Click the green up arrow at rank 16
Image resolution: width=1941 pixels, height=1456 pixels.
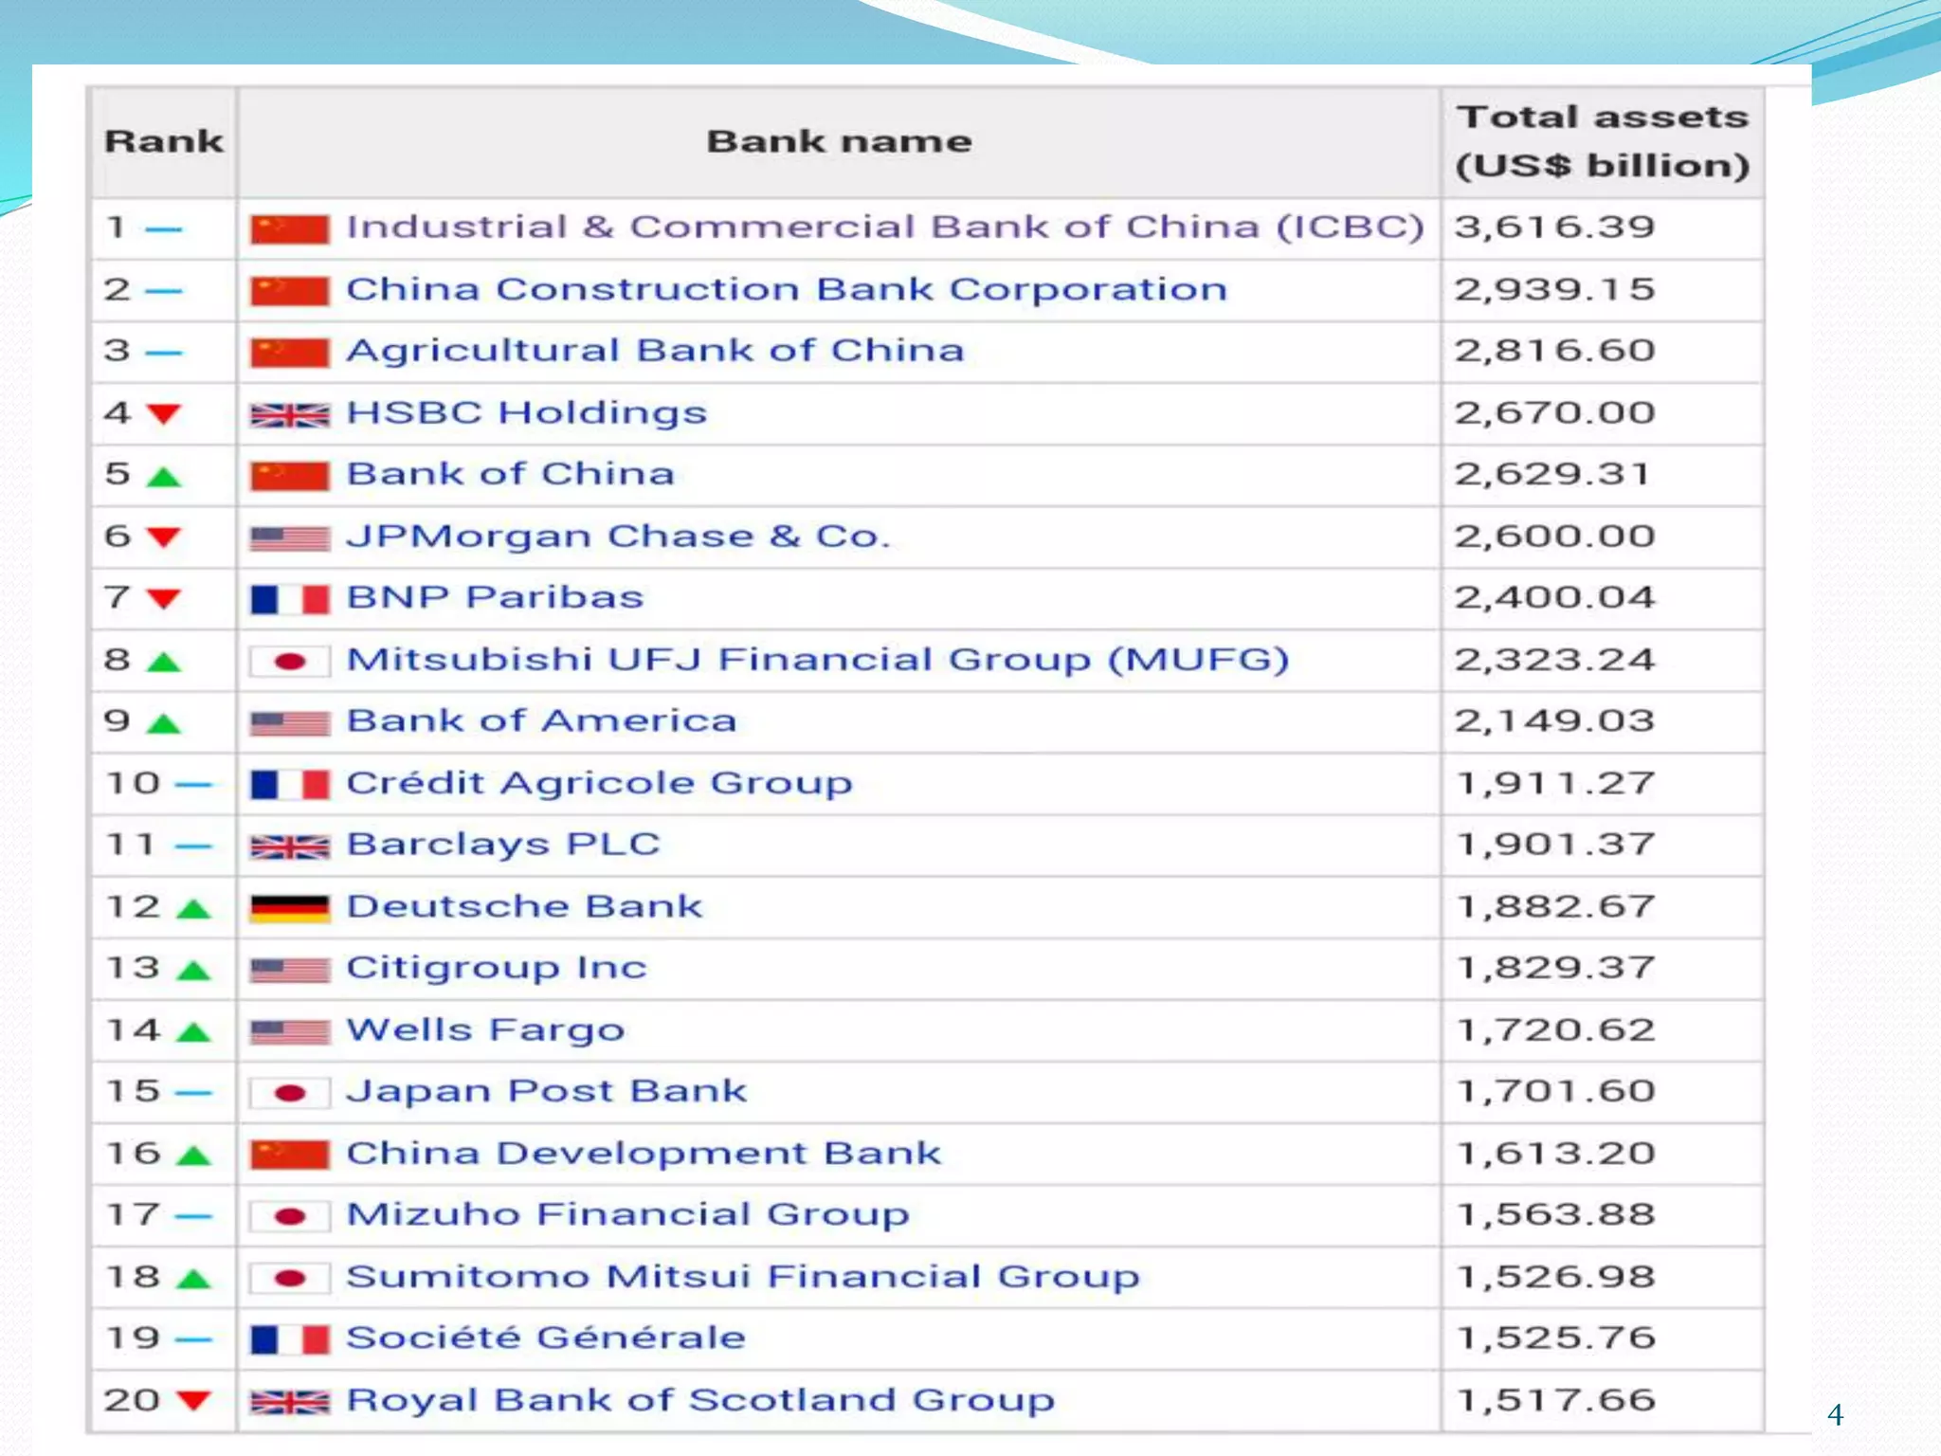(x=193, y=1156)
